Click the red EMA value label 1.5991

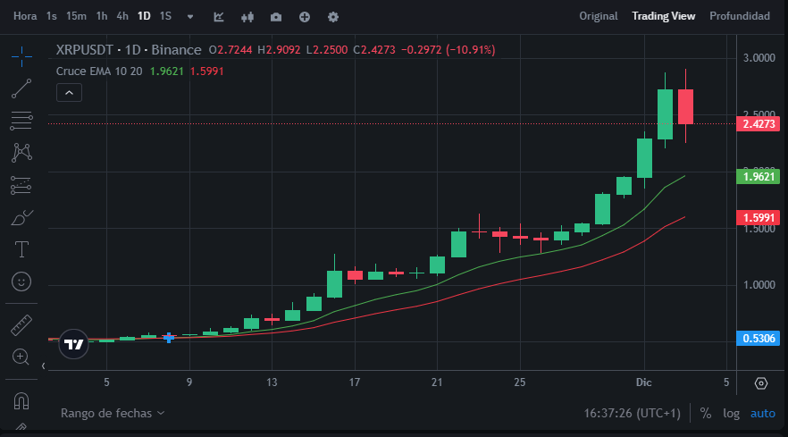(758, 218)
